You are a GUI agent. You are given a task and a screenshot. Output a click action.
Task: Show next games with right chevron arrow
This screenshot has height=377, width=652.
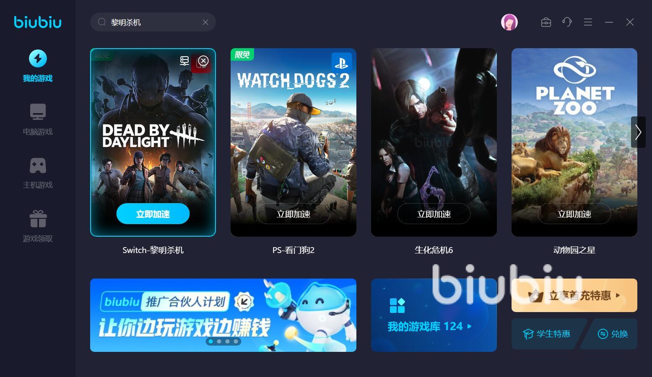638,132
